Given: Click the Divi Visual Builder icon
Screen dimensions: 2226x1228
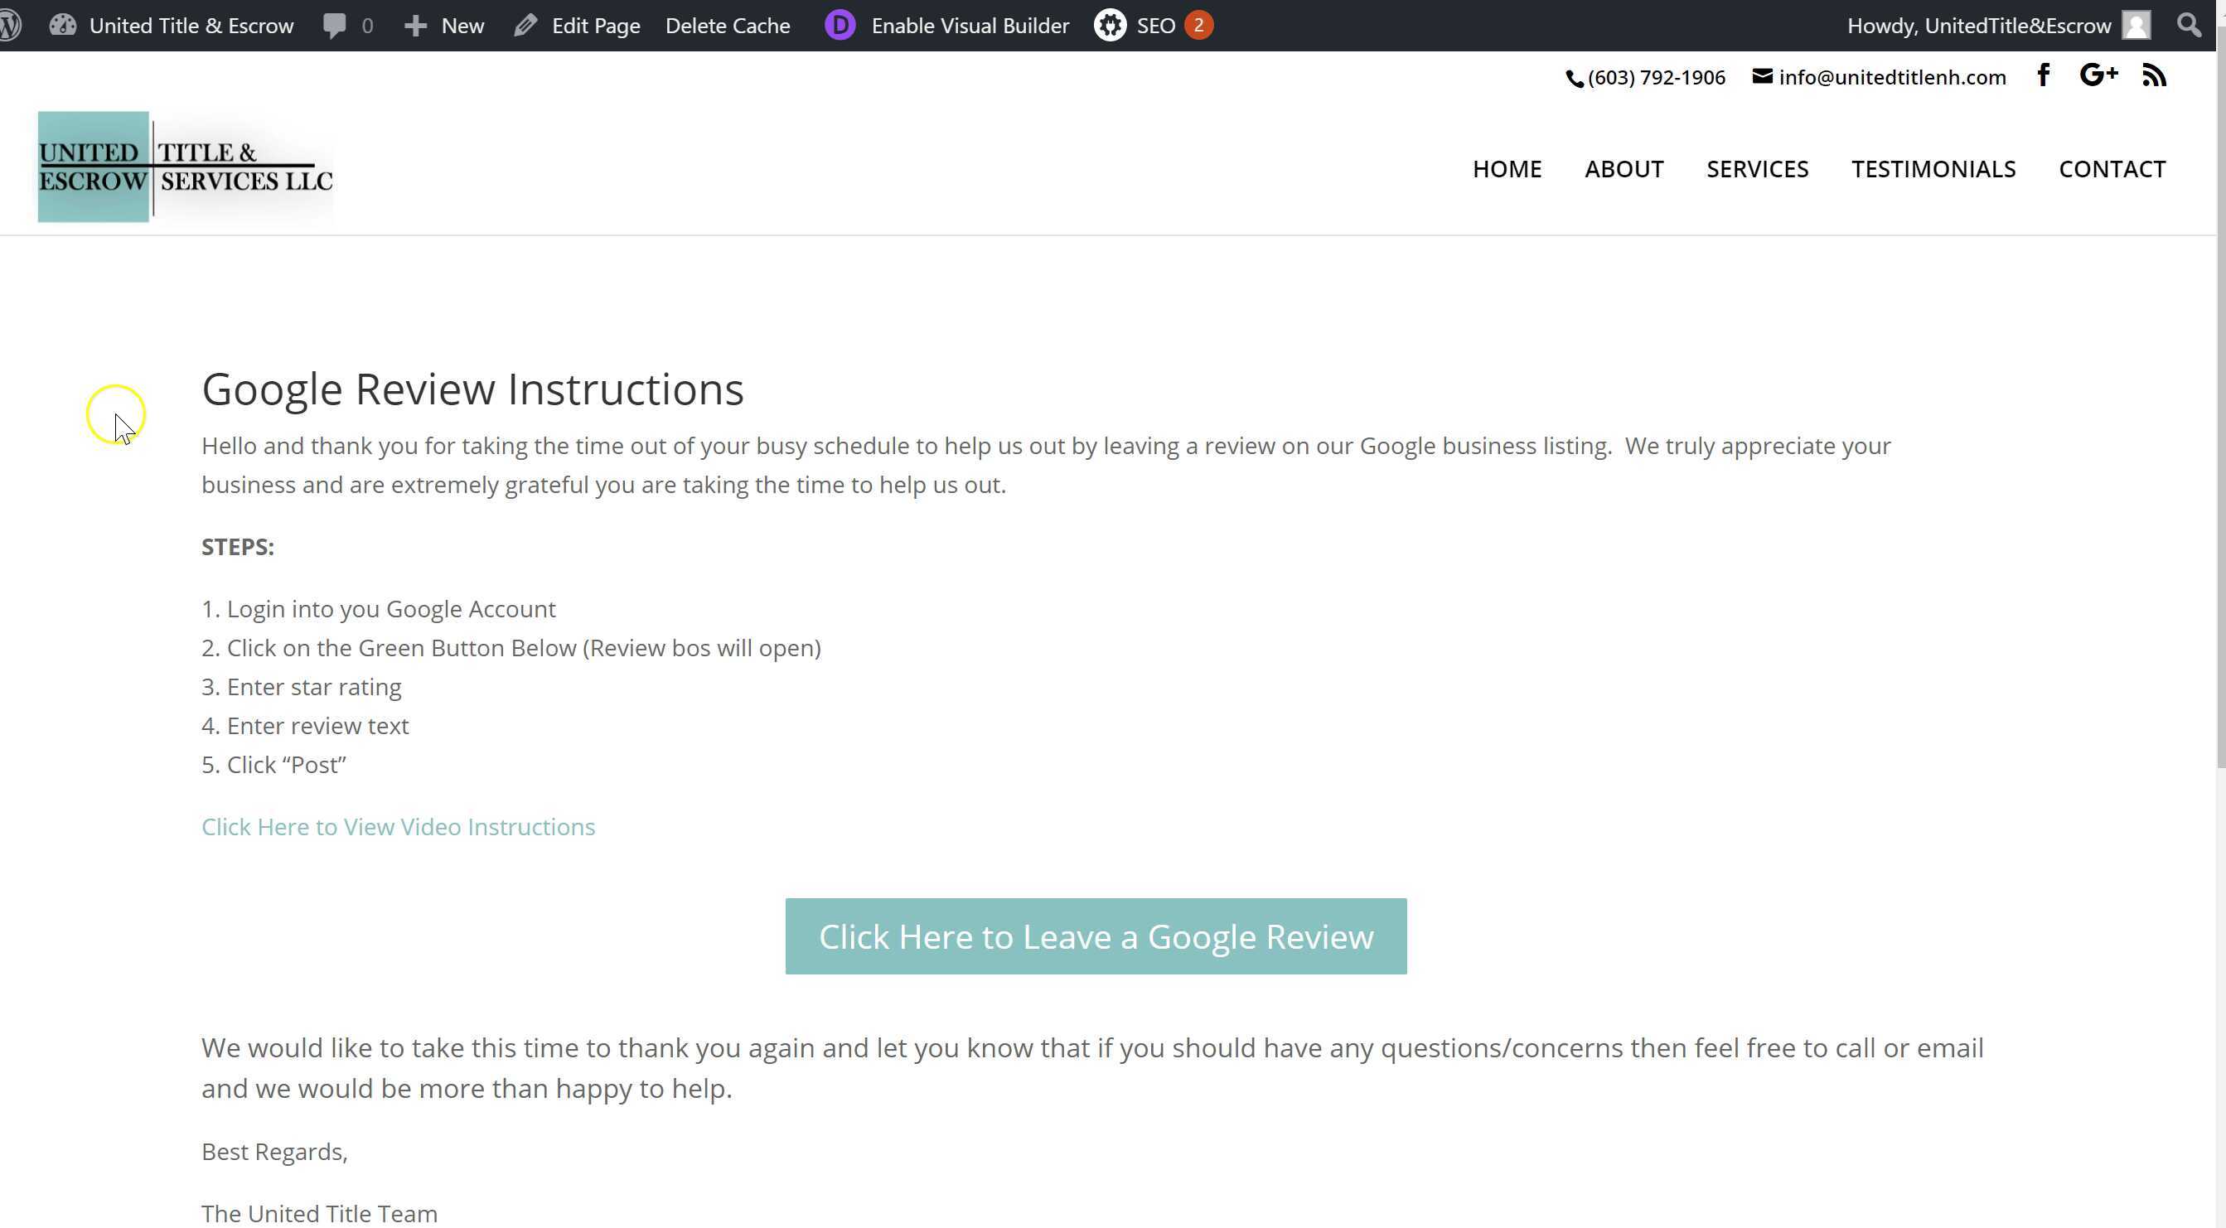Looking at the screenshot, I should click(839, 24).
